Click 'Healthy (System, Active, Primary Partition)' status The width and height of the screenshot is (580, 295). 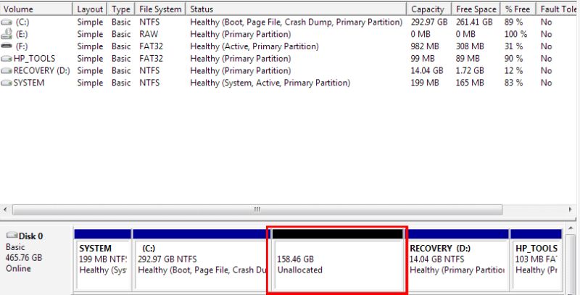(x=270, y=83)
